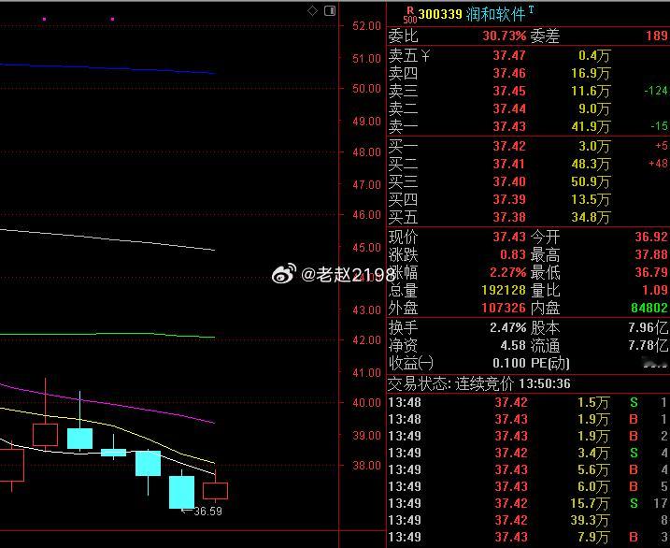670x548 pixels.
Task: Click the 最高 value 37.88
Action: (650, 254)
